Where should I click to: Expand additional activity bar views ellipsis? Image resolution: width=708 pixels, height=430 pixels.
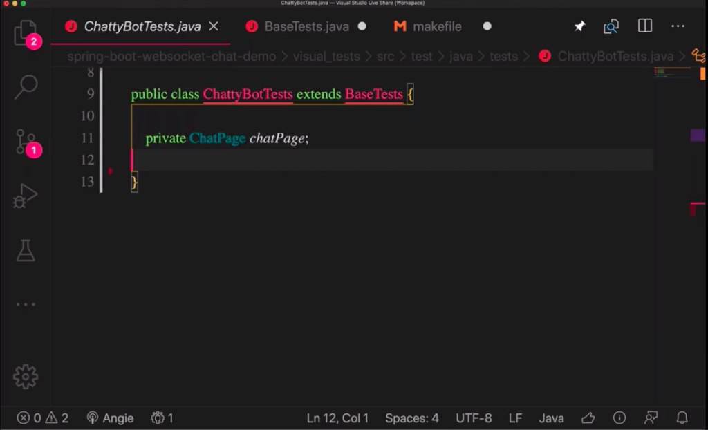pos(26,304)
